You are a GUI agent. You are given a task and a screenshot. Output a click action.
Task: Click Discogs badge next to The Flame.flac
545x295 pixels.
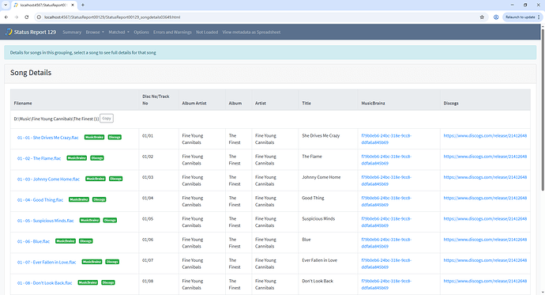click(97, 158)
